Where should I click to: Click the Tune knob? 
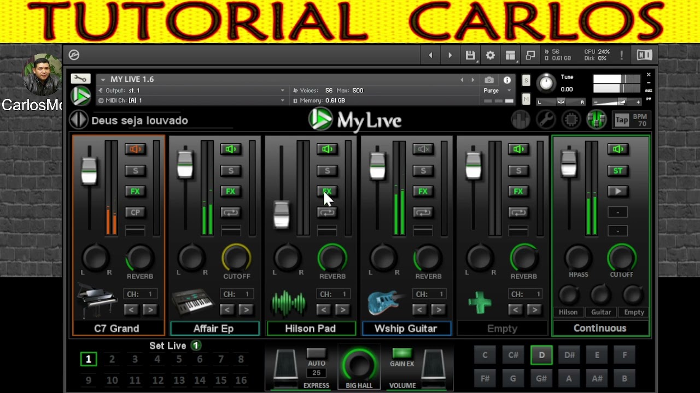546,83
